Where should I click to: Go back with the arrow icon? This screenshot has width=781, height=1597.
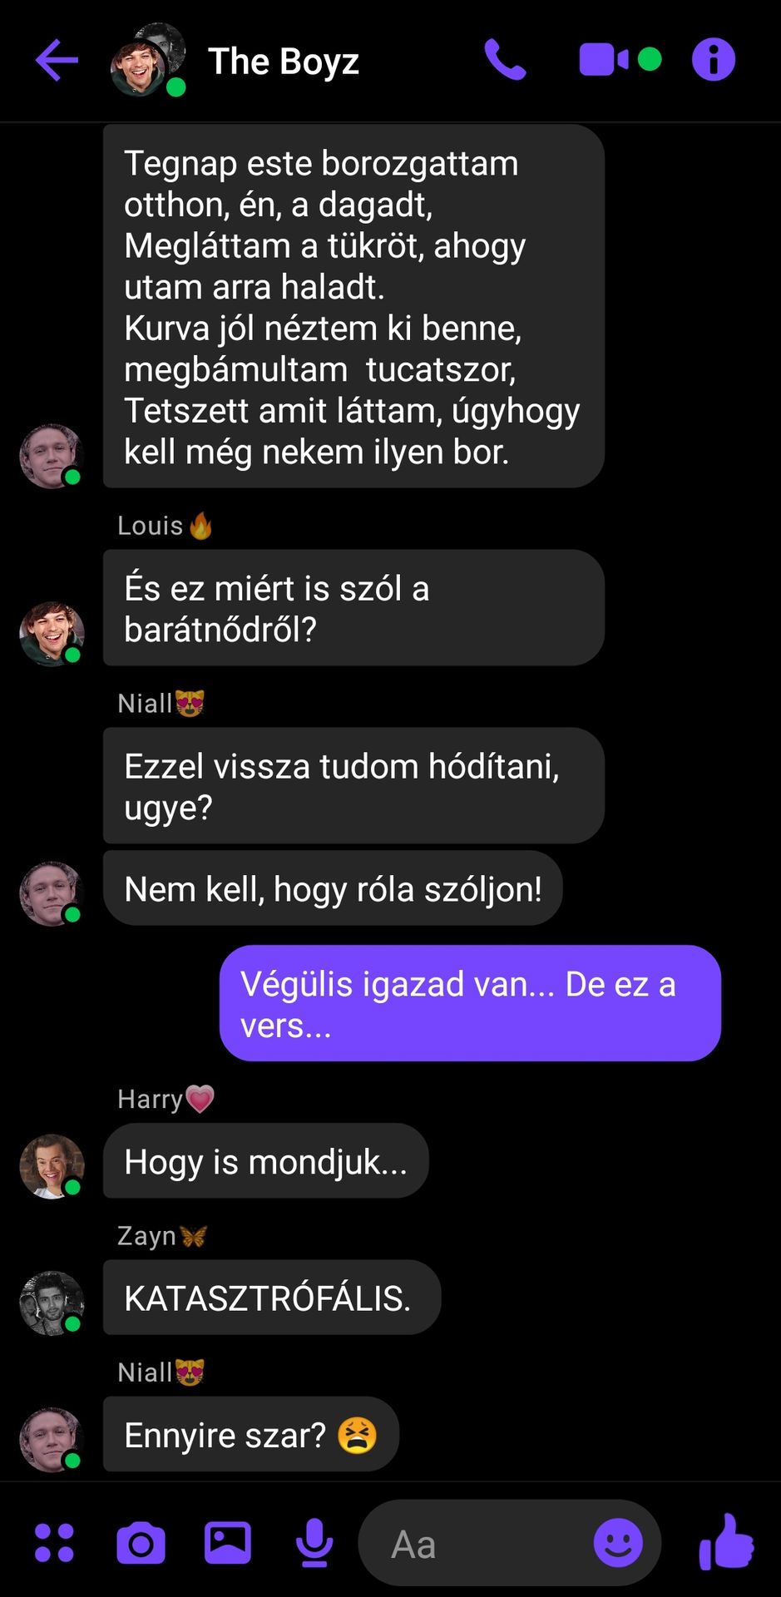point(57,60)
